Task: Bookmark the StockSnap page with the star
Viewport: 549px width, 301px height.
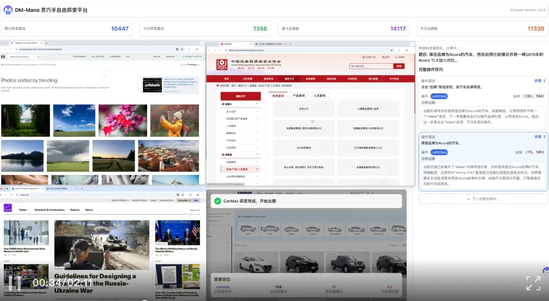Action: (x=181, y=49)
